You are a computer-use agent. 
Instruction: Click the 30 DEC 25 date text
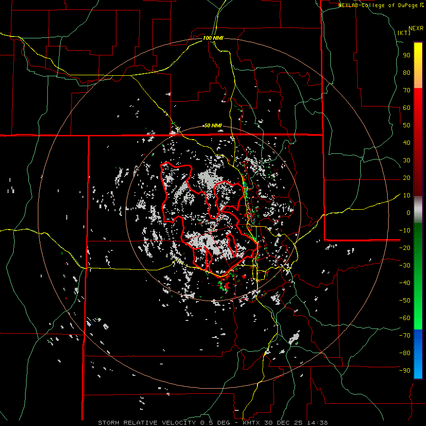point(284,423)
